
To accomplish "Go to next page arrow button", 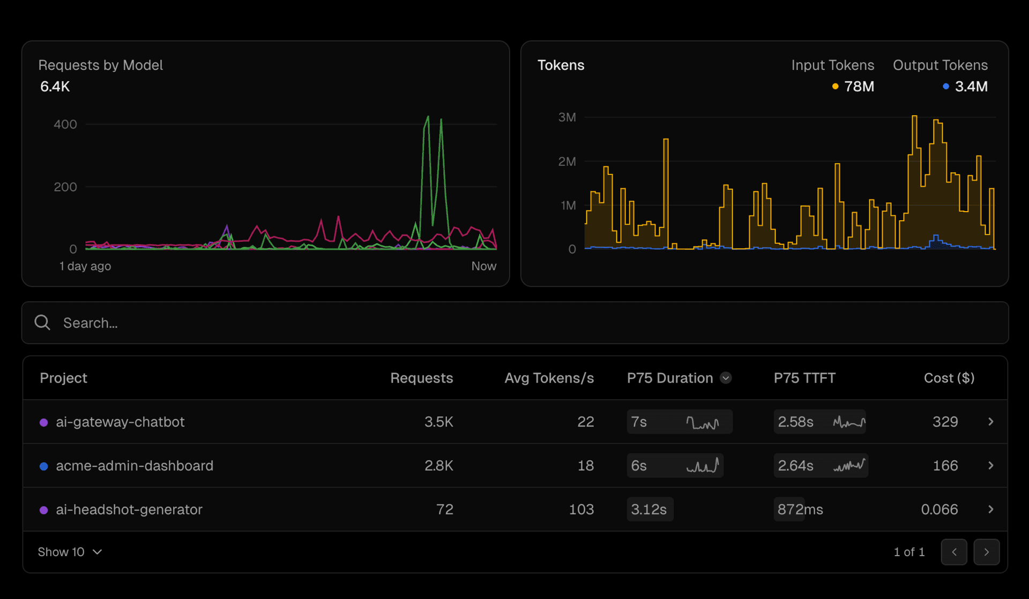I will (986, 552).
